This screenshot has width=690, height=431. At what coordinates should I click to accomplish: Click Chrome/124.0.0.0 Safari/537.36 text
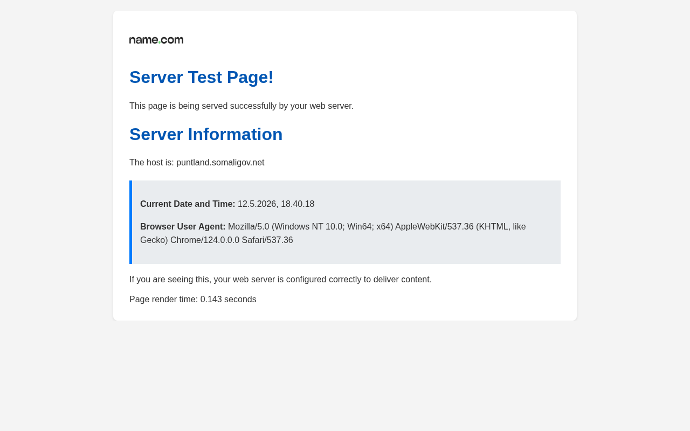pyautogui.click(x=232, y=240)
